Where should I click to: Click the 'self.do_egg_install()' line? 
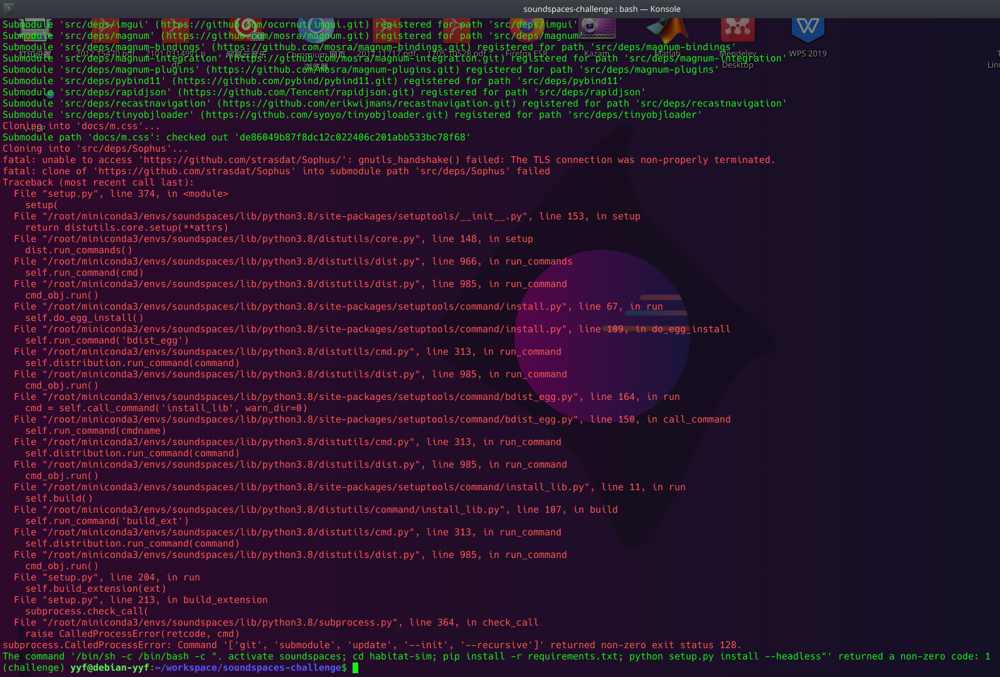point(84,318)
